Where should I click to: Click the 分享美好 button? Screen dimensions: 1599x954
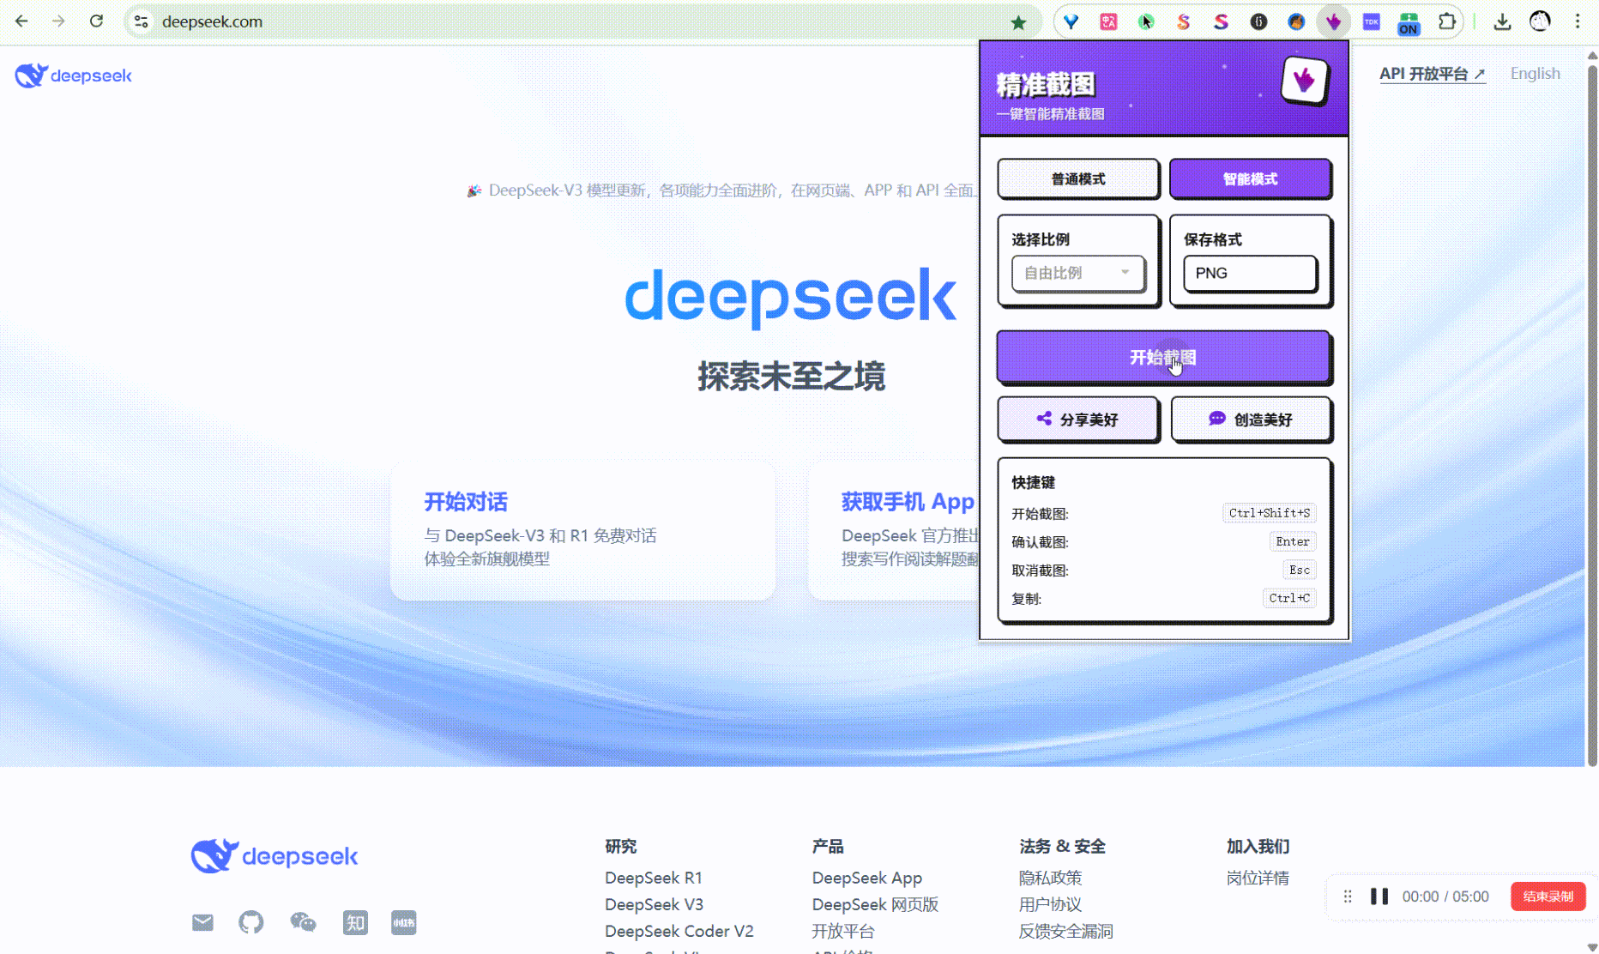(1077, 419)
